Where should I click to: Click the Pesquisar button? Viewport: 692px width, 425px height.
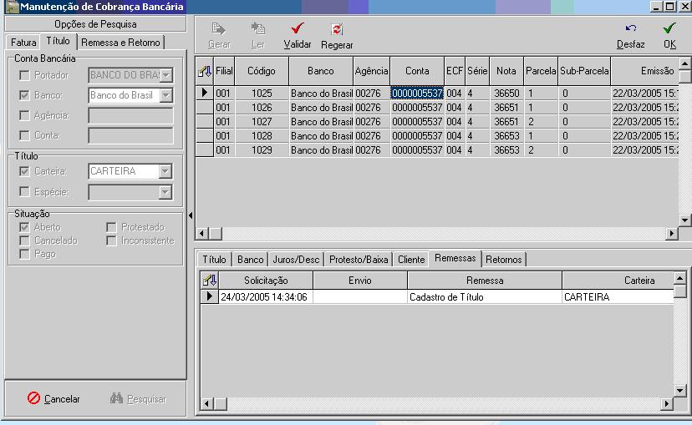click(x=139, y=399)
